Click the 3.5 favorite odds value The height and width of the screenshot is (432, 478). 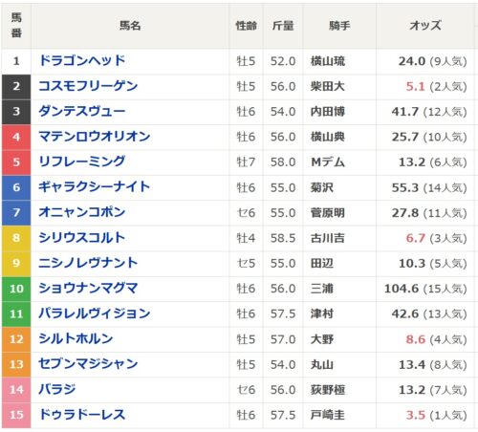[x=416, y=415]
